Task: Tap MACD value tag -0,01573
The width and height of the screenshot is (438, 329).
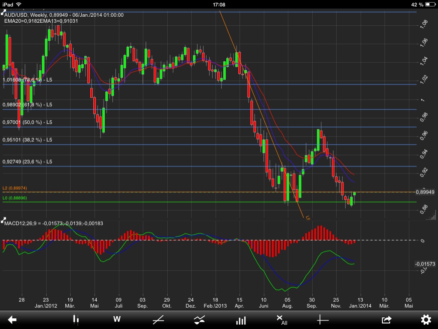Action: click(425, 264)
